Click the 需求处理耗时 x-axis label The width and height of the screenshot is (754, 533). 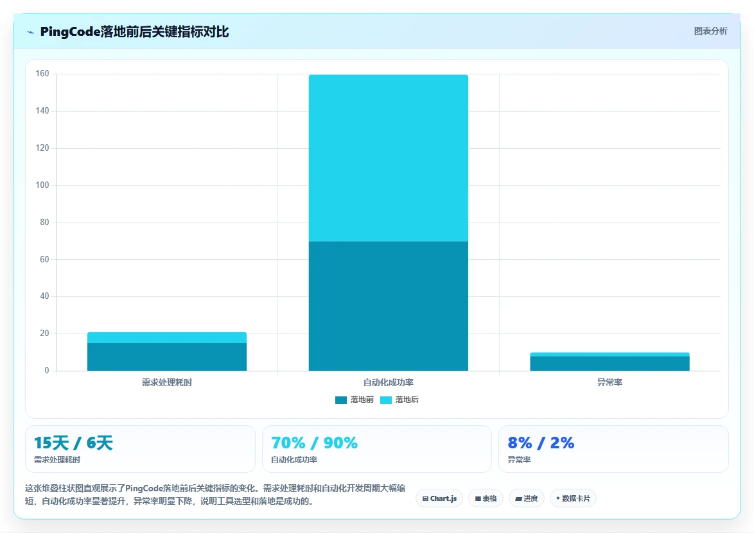(167, 383)
